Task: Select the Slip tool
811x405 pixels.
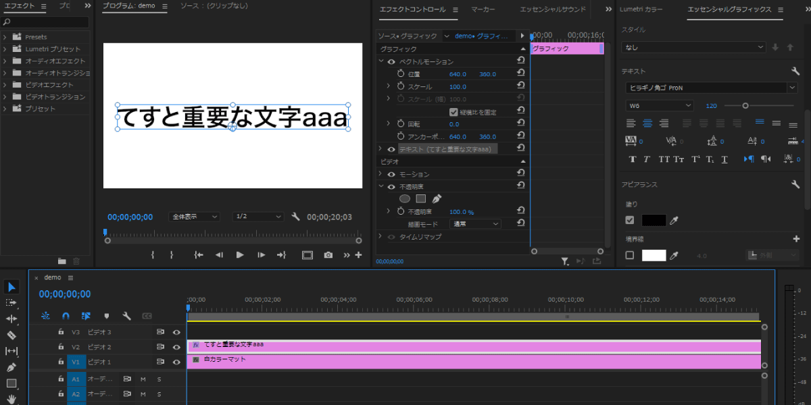Action: click(11, 351)
